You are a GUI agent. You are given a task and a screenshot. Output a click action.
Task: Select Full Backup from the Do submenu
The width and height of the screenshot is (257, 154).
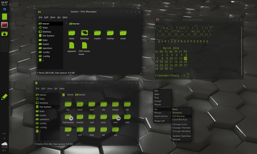182,116
